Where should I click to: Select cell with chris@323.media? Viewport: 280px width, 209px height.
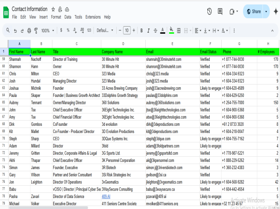coord(172,74)
